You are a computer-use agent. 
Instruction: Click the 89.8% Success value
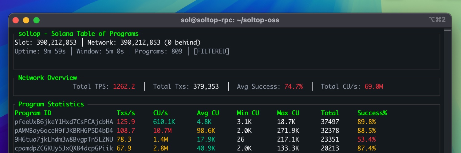366,122
